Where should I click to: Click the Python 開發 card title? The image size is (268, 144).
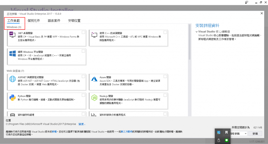point(24,96)
